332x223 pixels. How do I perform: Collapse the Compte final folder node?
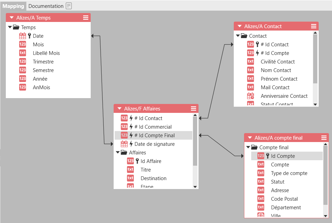tap(248, 147)
